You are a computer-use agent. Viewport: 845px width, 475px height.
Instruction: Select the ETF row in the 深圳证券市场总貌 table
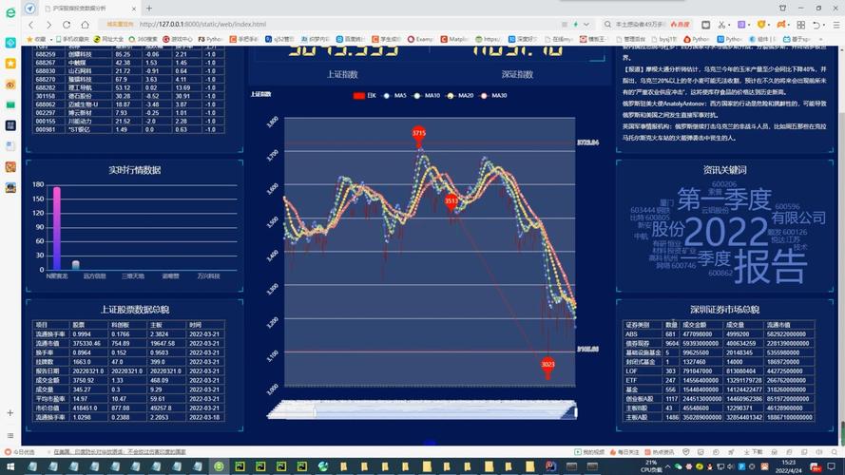click(x=719, y=380)
